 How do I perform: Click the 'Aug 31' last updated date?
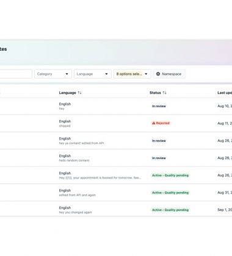tap(225, 193)
